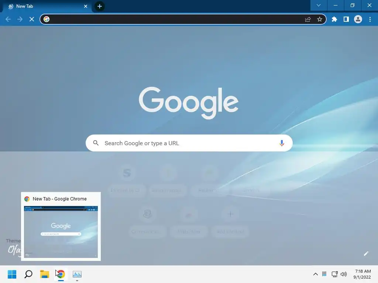Click Add shortcut plus tile
This screenshot has width=378, height=283.
(x=230, y=221)
